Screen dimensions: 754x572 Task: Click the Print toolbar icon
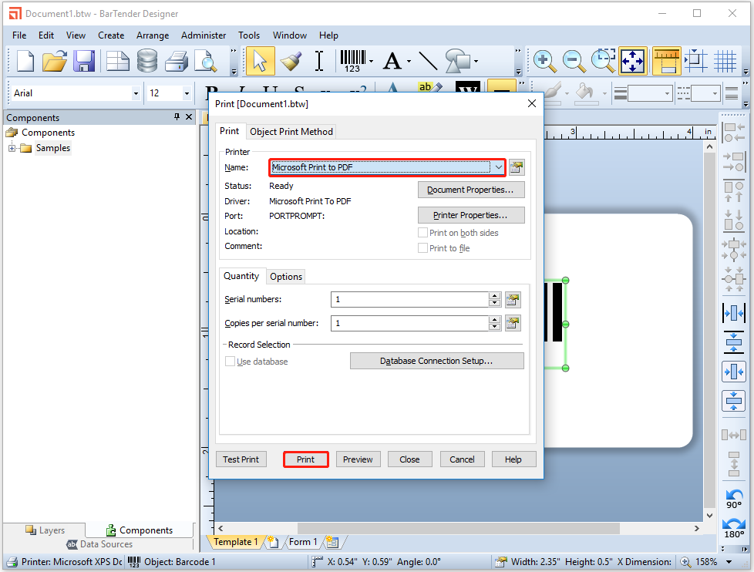click(177, 61)
